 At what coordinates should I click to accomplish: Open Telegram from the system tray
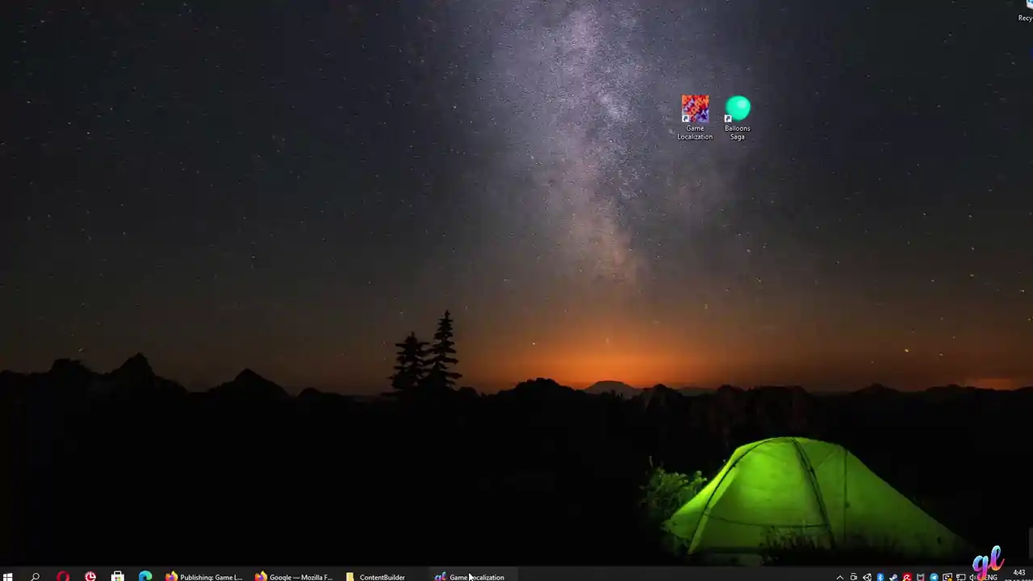tap(934, 577)
